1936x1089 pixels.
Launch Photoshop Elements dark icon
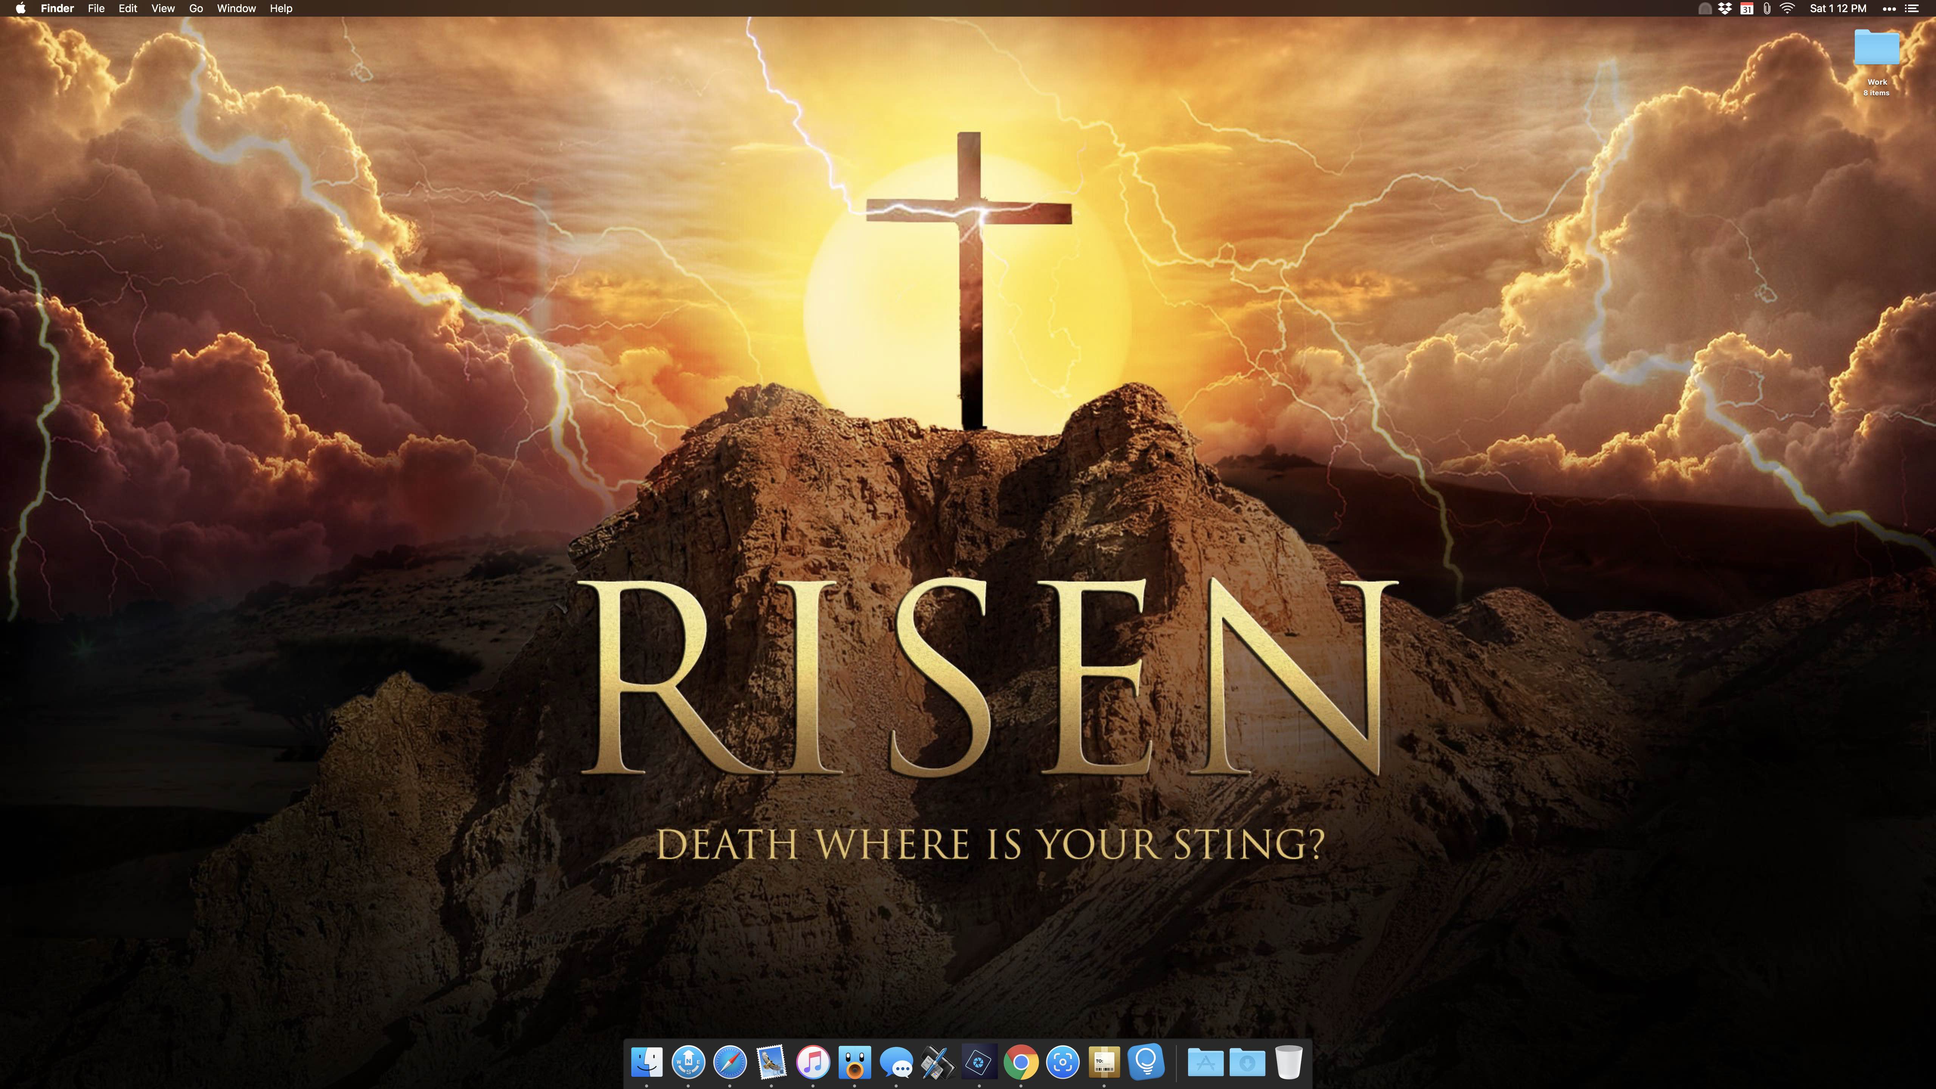click(979, 1062)
